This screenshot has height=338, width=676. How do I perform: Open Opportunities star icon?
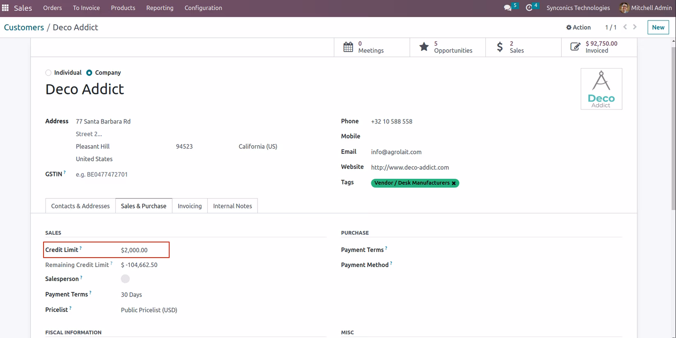(424, 47)
